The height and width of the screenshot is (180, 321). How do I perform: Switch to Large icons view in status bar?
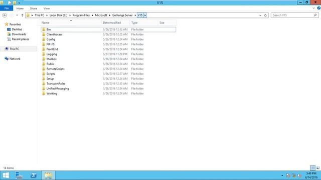click(318, 168)
